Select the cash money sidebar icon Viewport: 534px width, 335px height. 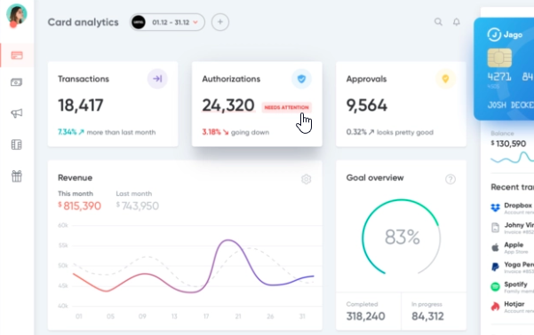point(16,82)
